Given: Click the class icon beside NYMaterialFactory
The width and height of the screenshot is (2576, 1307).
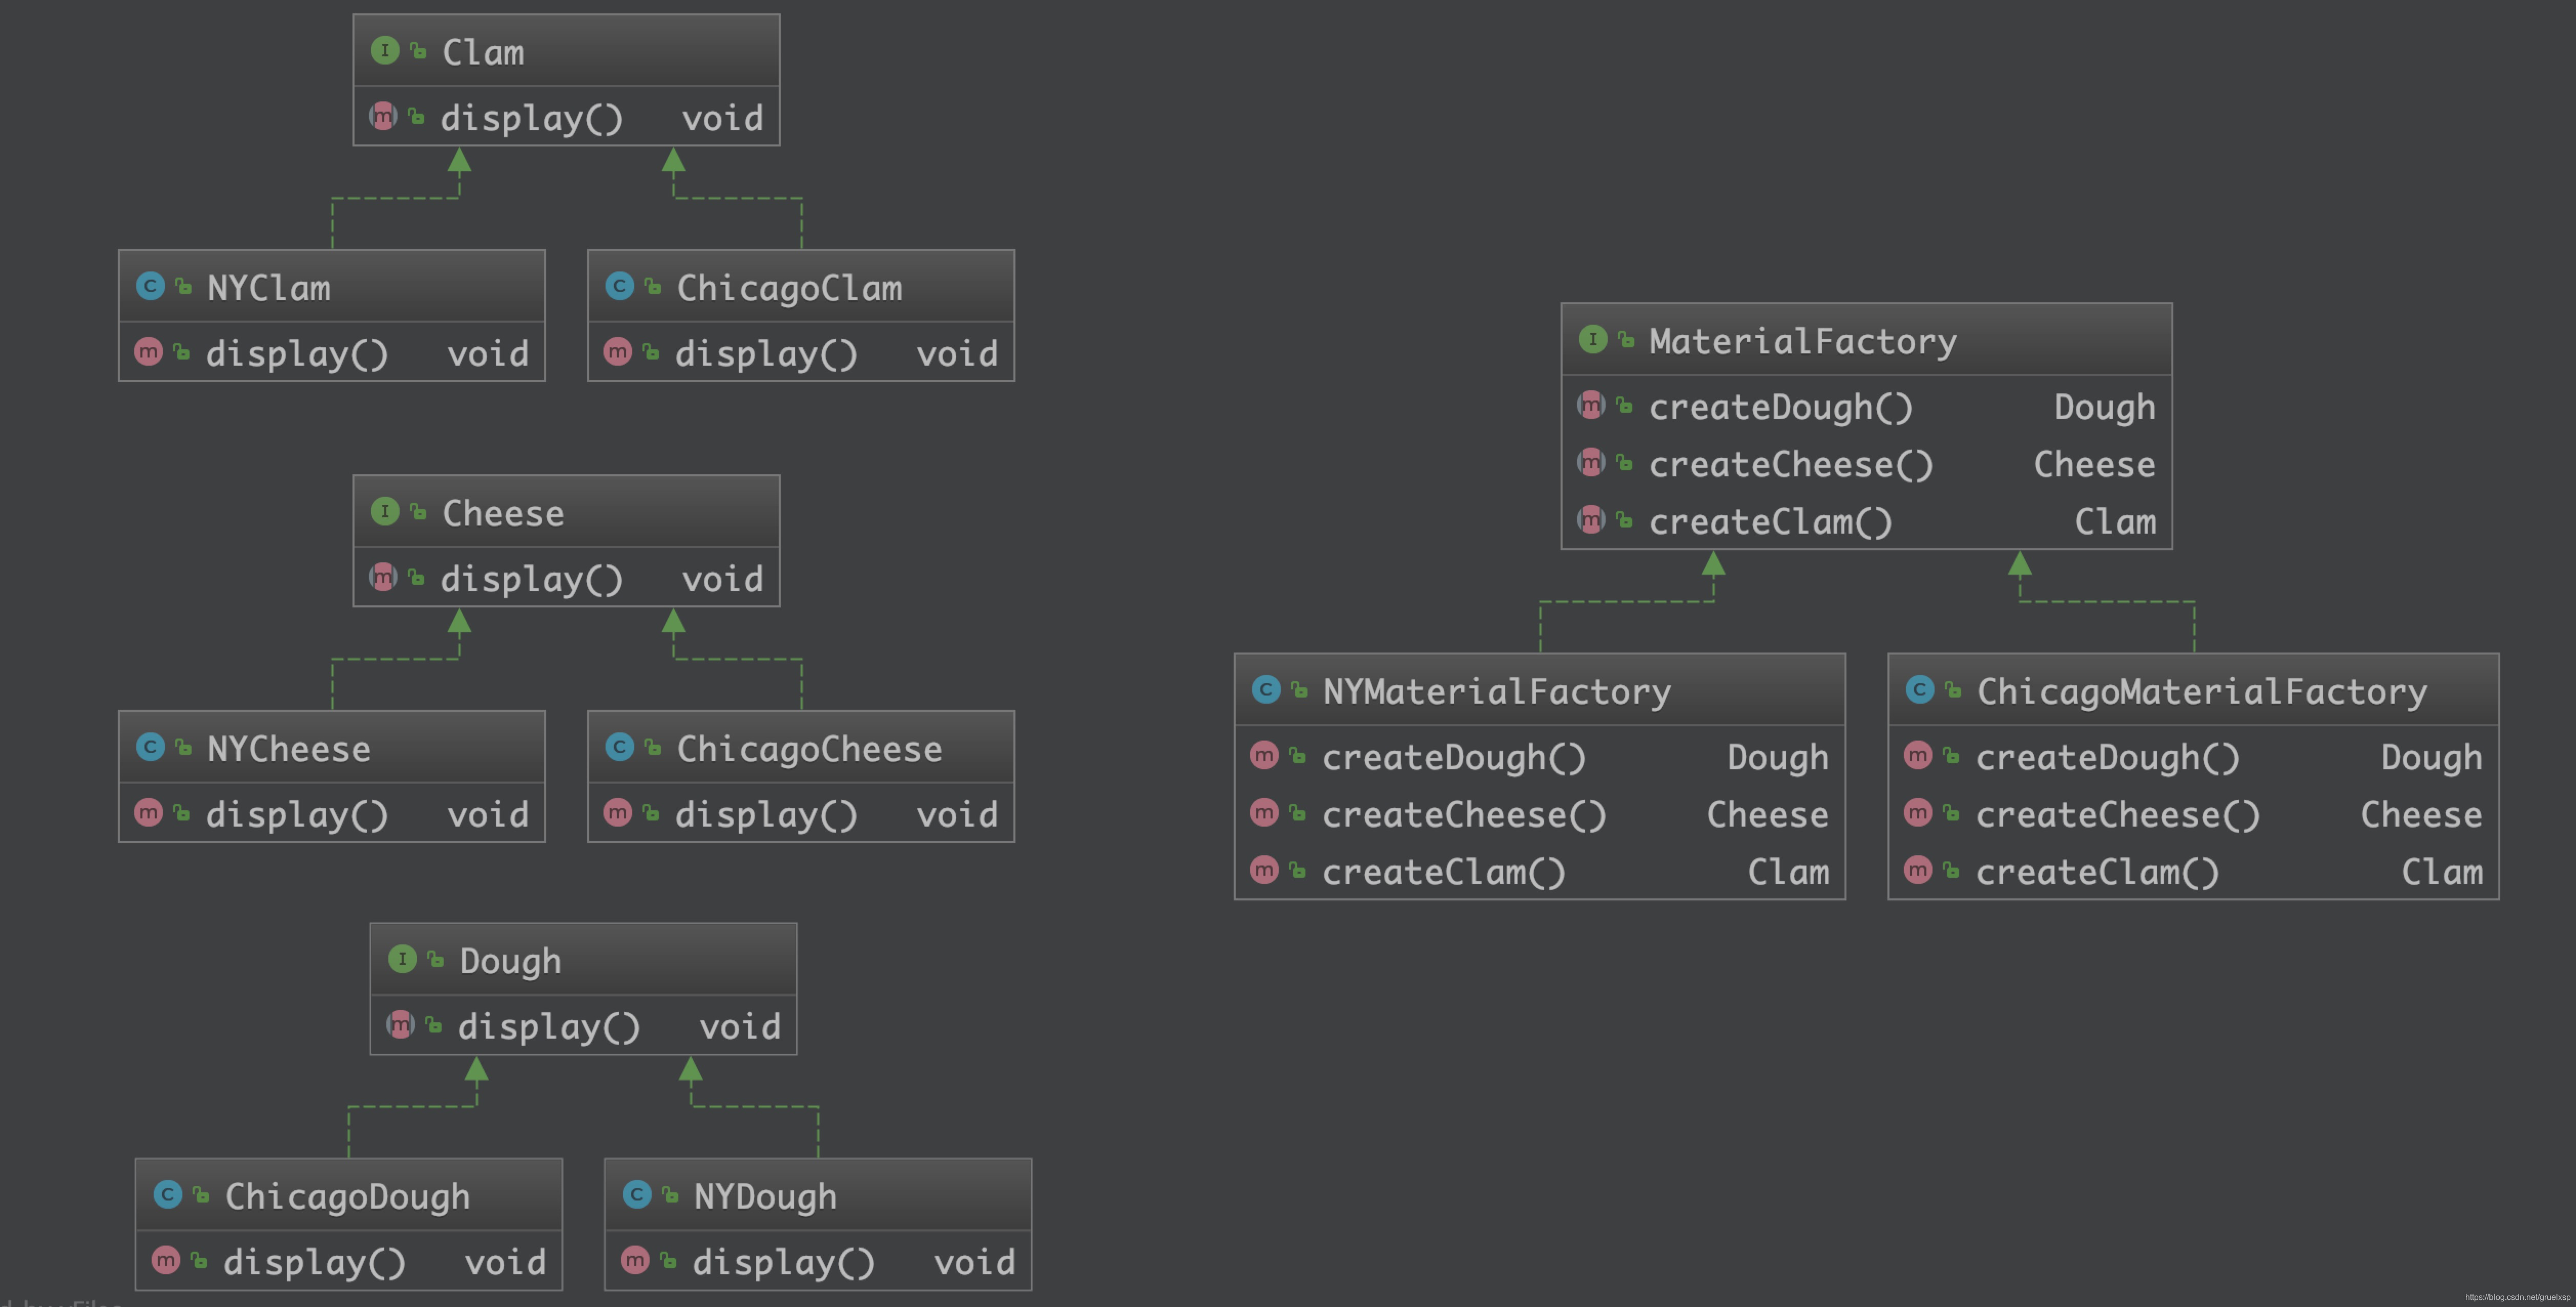Looking at the screenshot, I should (x=1266, y=690).
